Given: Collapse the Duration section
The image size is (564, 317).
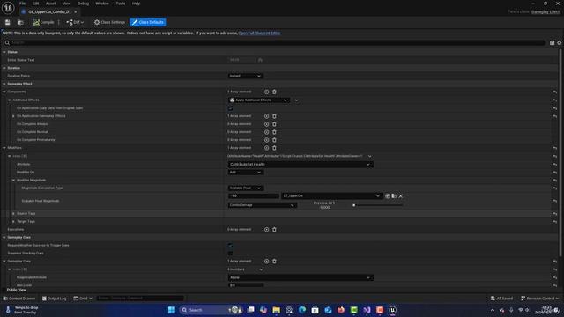Looking at the screenshot, I should click(x=4, y=69).
